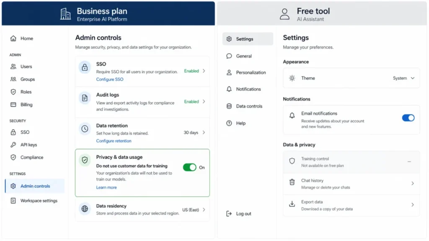
Task: Click the Chat history row title
Action: coord(312,180)
